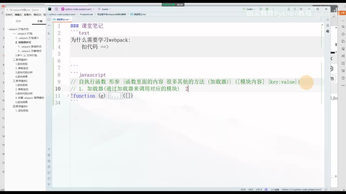Image resolution: width=346 pixels, height=194 pixels.
Task: Open Code With Me user icon
Action: click(289, 9)
